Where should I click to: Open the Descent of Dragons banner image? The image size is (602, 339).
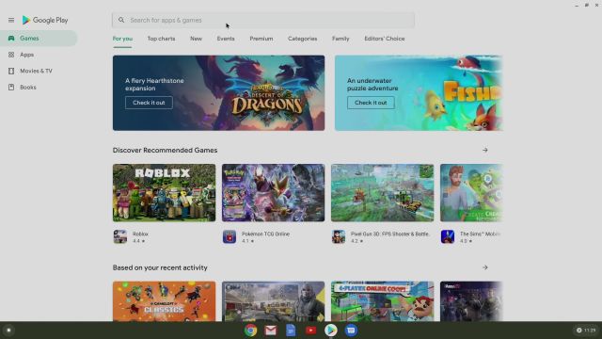click(218, 93)
